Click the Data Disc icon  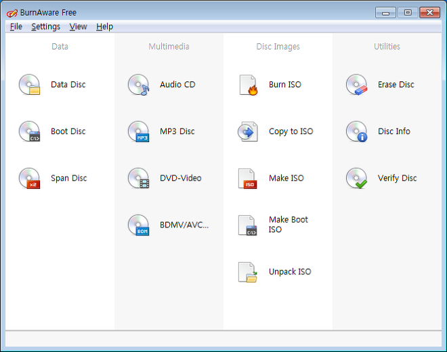click(29, 85)
